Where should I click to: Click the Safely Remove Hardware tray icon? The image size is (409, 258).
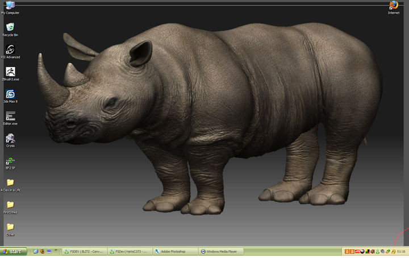click(x=388, y=252)
